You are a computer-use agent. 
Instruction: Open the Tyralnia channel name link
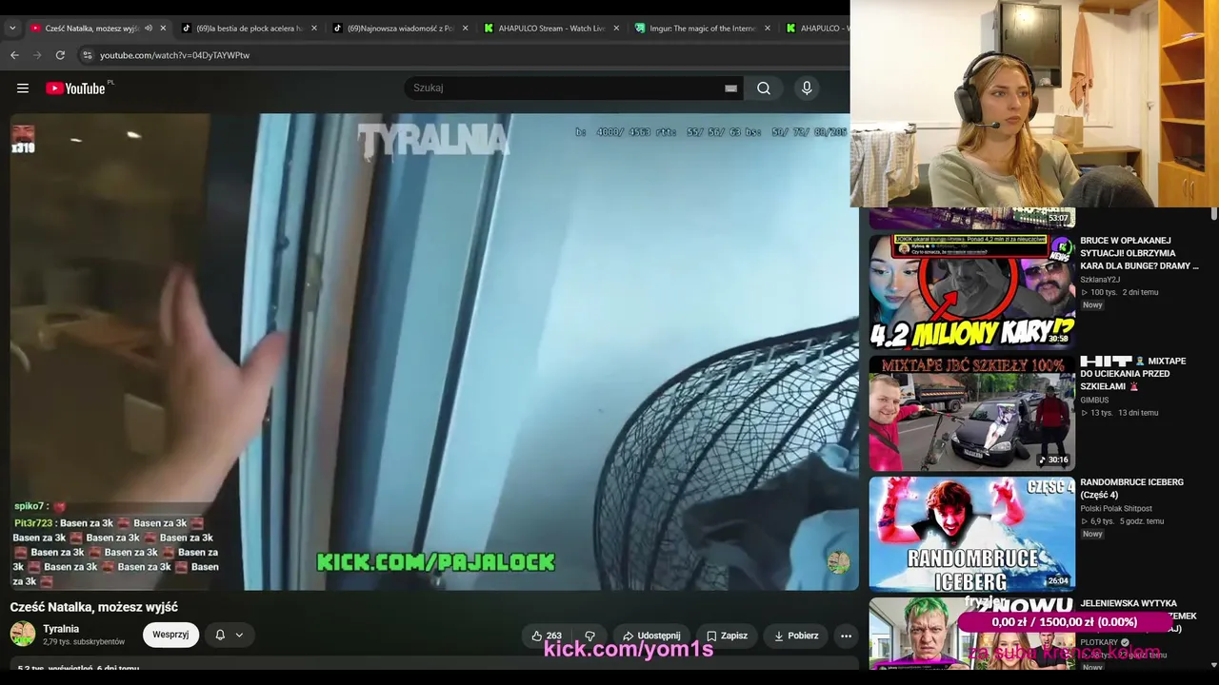coord(61,629)
